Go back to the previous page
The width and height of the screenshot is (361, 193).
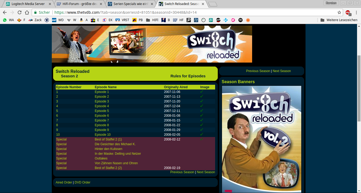[x=5, y=12]
